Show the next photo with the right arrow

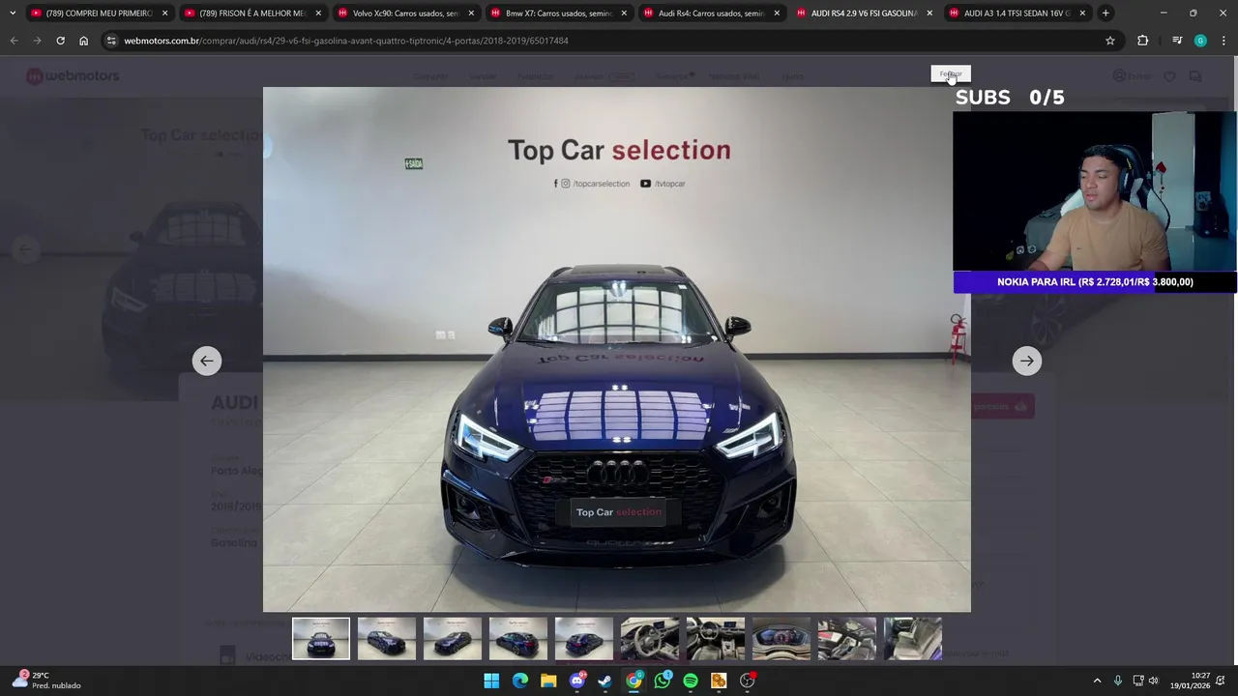tap(1027, 361)
